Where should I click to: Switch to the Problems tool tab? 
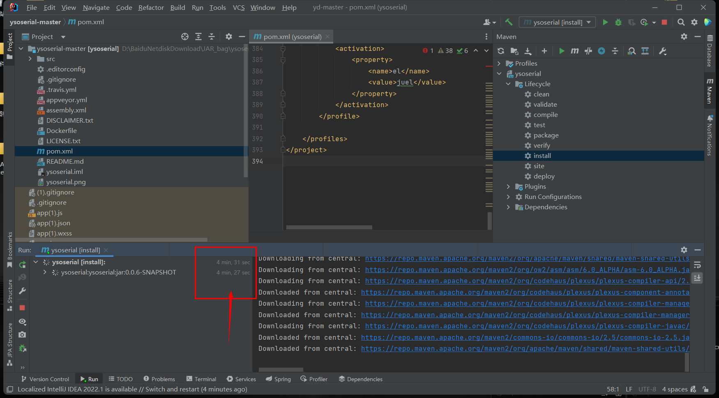[x=159, y=379]
